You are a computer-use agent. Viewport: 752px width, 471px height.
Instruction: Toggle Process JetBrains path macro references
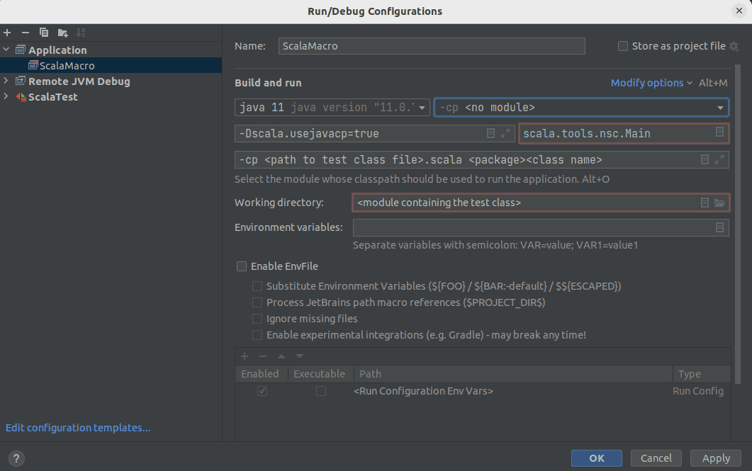click(x=257, y=302)
